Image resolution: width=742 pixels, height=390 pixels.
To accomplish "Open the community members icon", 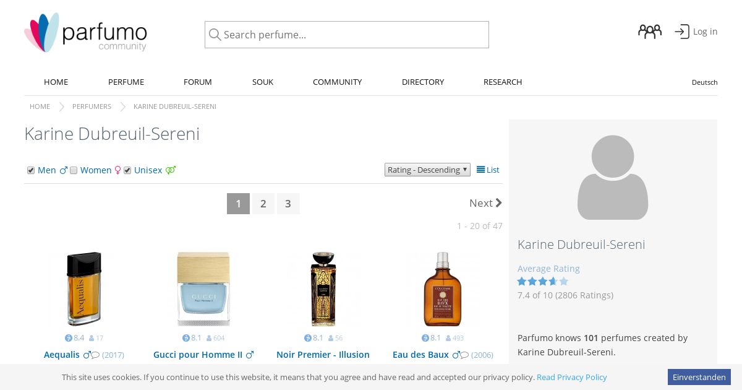I will point(650,32).
